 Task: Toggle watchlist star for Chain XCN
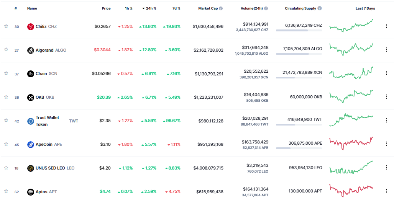(x=6, y=73)
